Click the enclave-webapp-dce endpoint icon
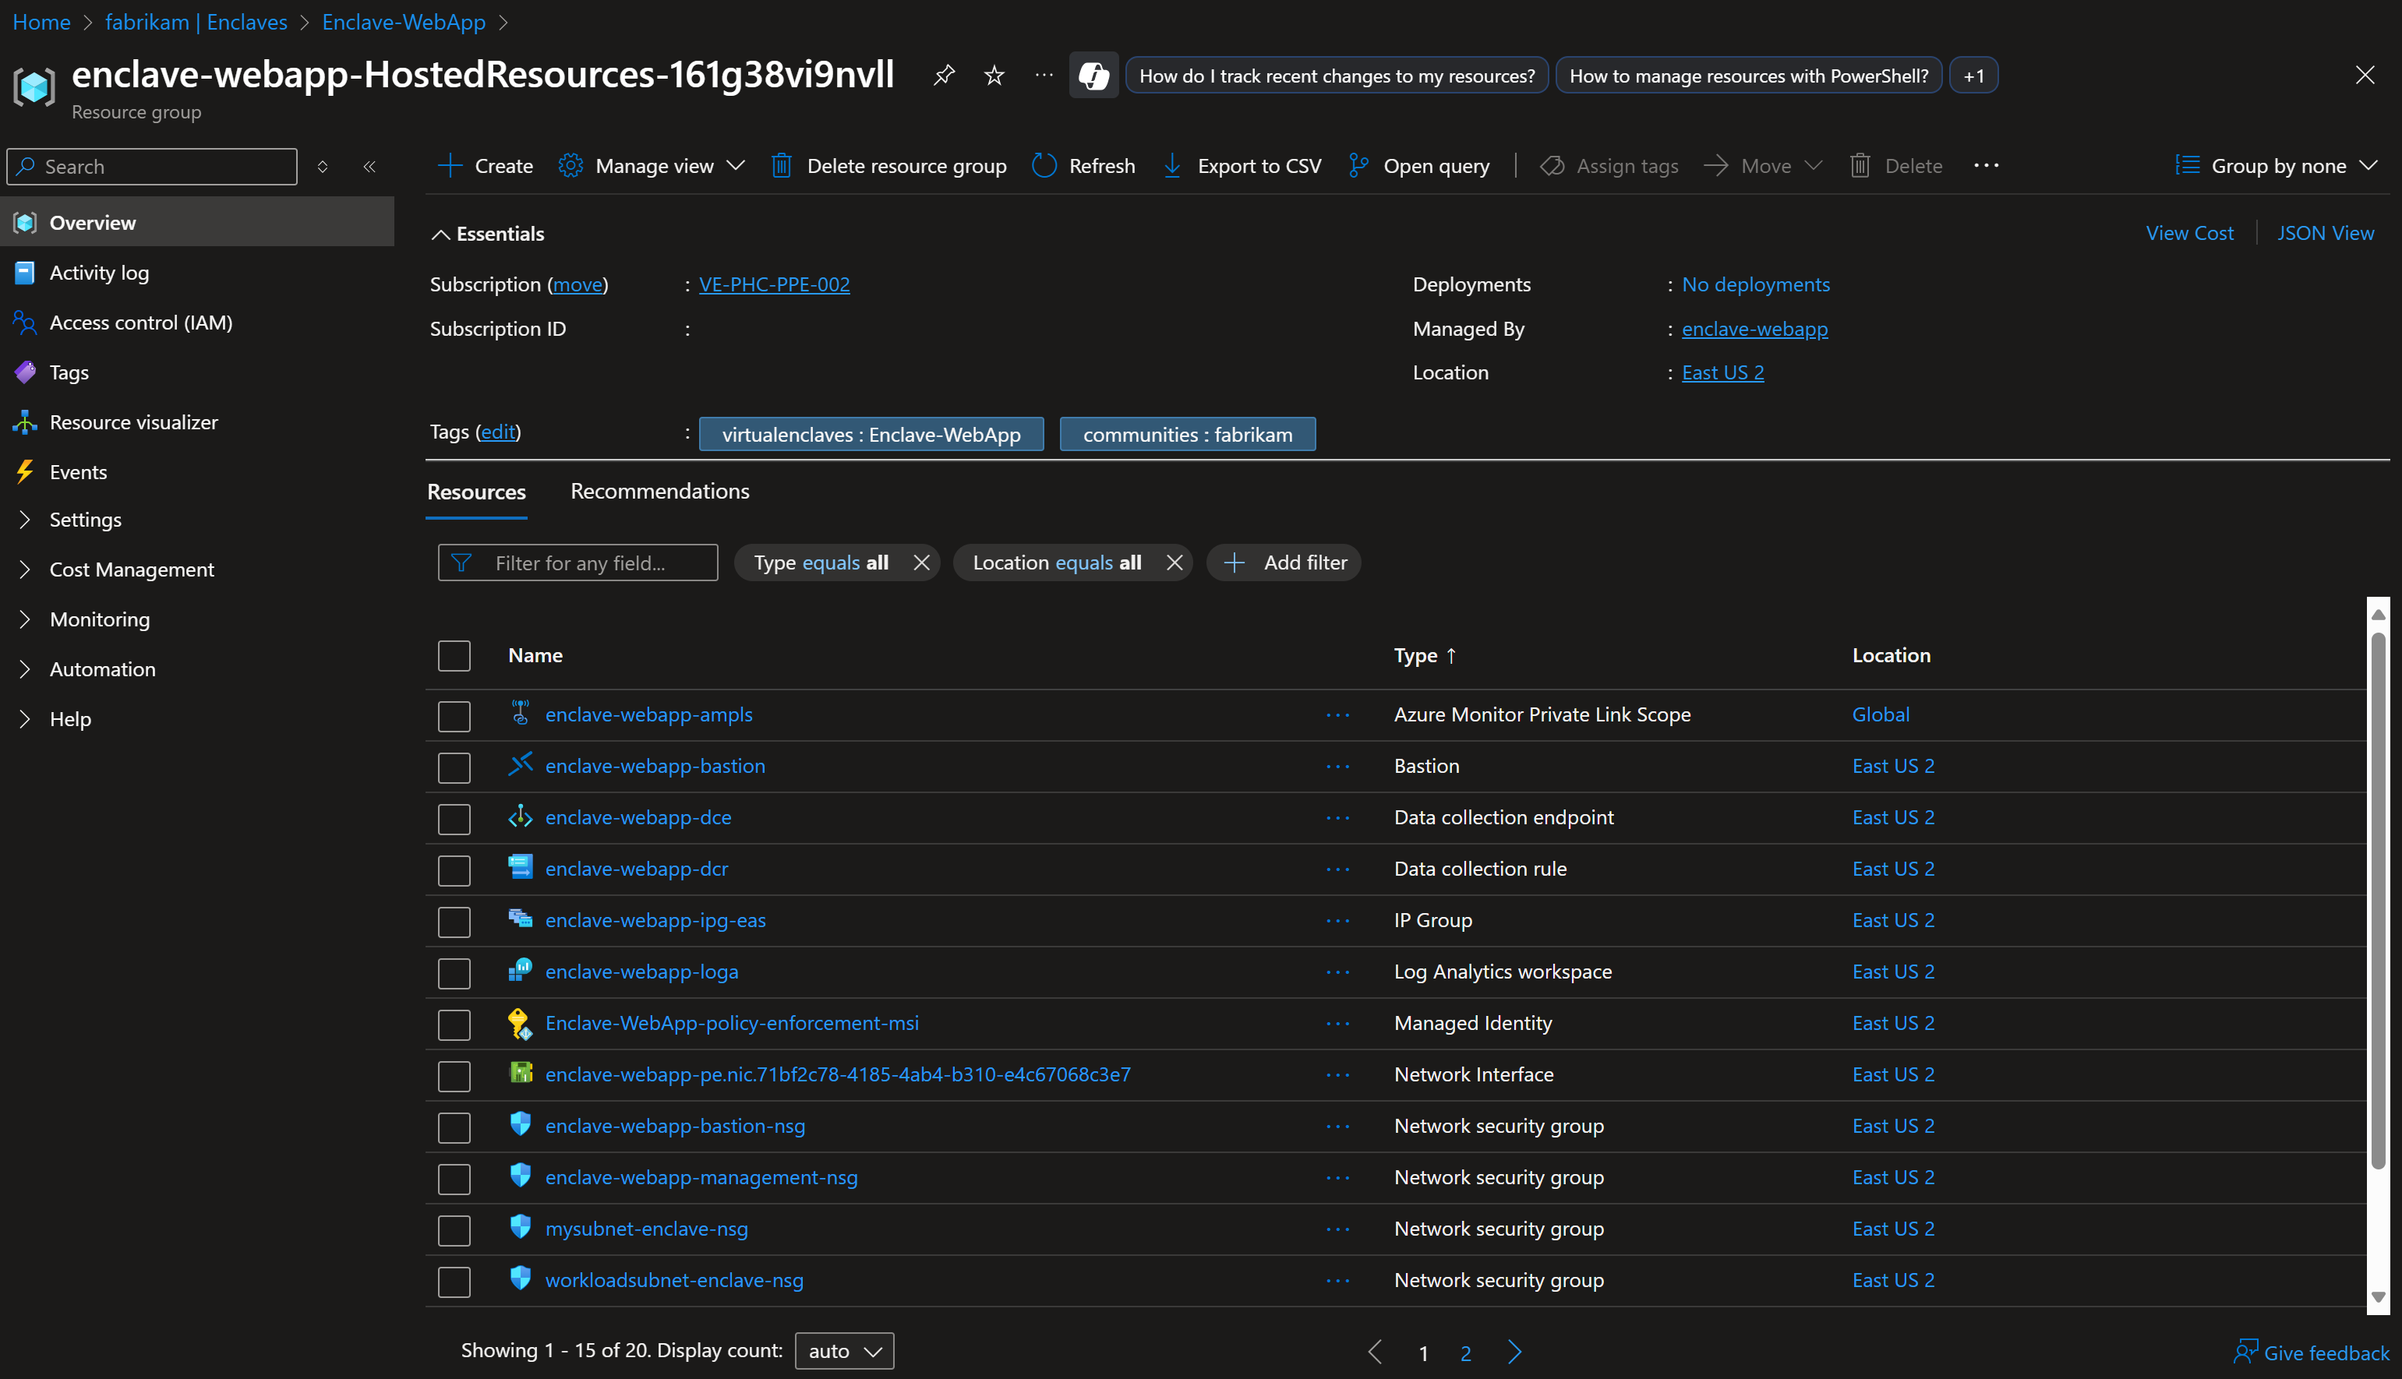 520,816
